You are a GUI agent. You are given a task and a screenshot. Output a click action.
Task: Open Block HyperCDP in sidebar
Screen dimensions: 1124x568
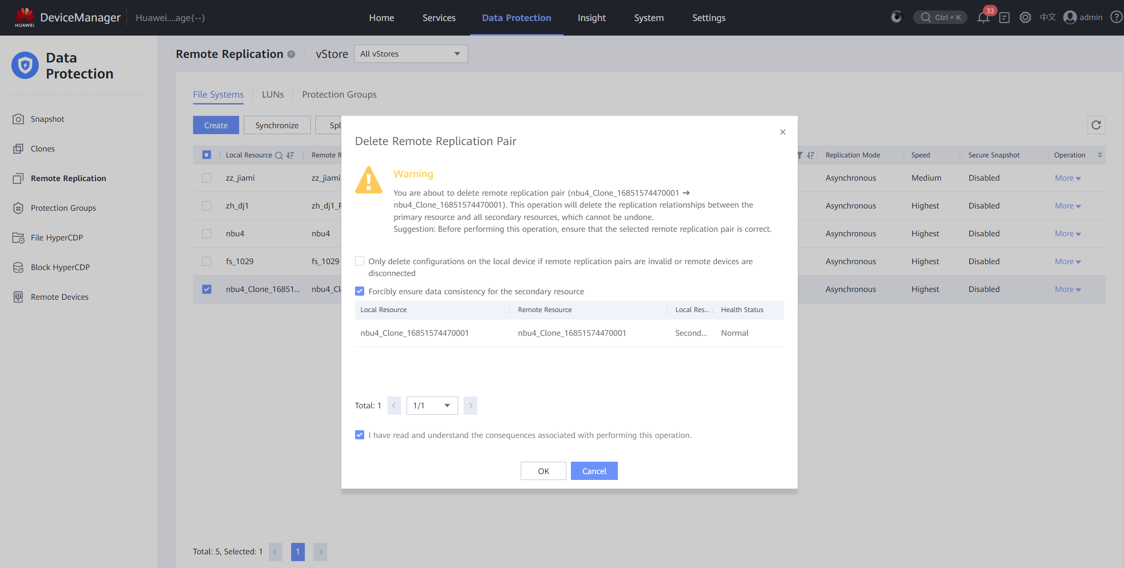coord(60,267)
